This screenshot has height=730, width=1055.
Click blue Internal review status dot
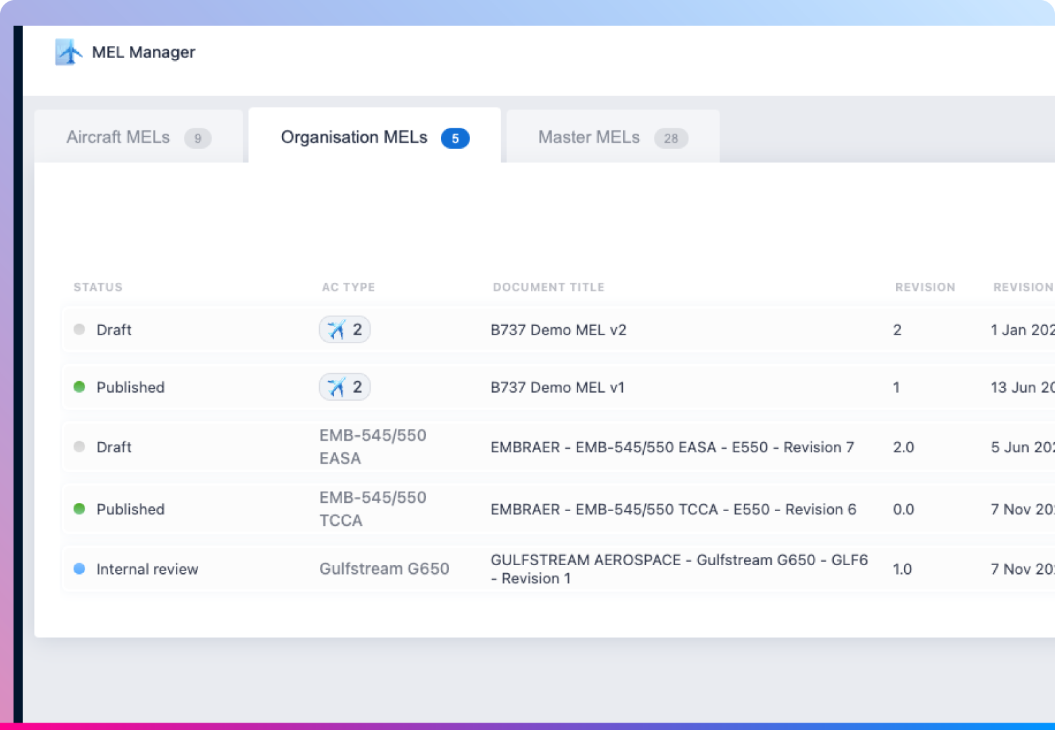[79, 569]
